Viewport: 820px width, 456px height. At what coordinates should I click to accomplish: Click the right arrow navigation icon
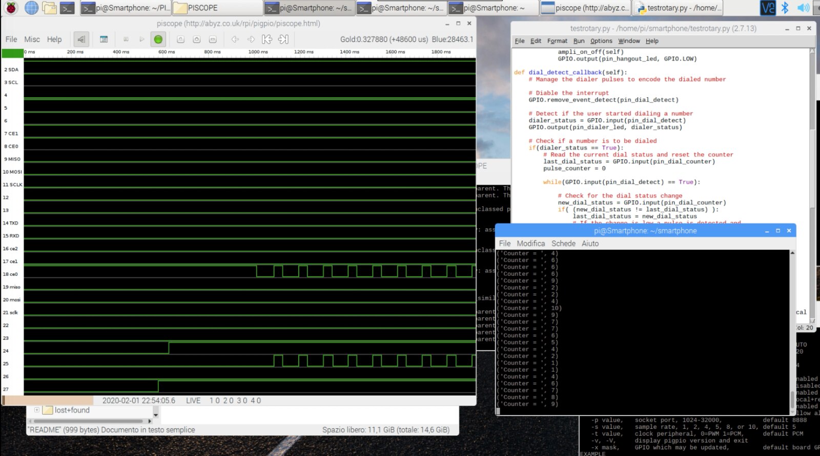(251, 39)
